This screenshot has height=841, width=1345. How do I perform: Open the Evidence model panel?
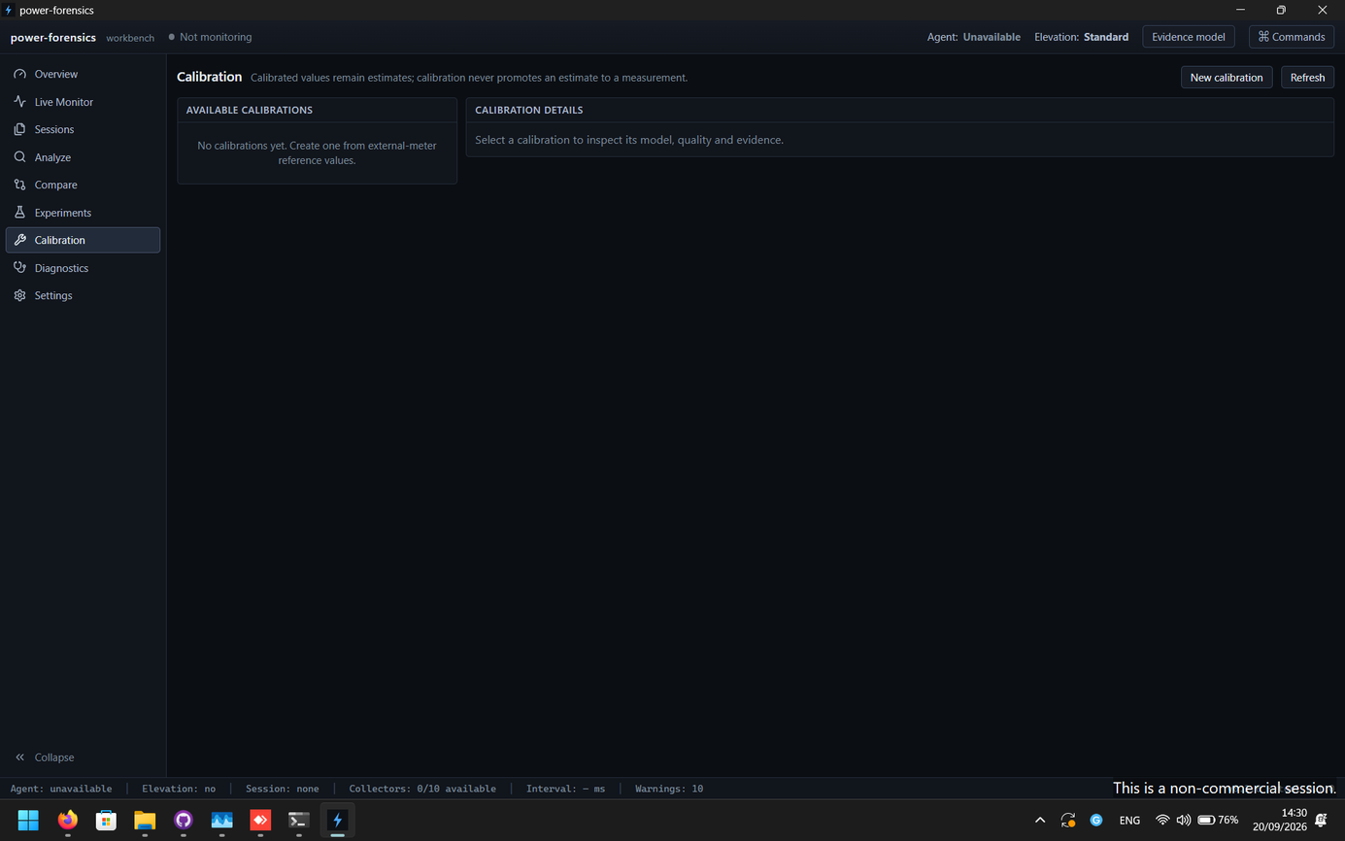click(1189, 37)
